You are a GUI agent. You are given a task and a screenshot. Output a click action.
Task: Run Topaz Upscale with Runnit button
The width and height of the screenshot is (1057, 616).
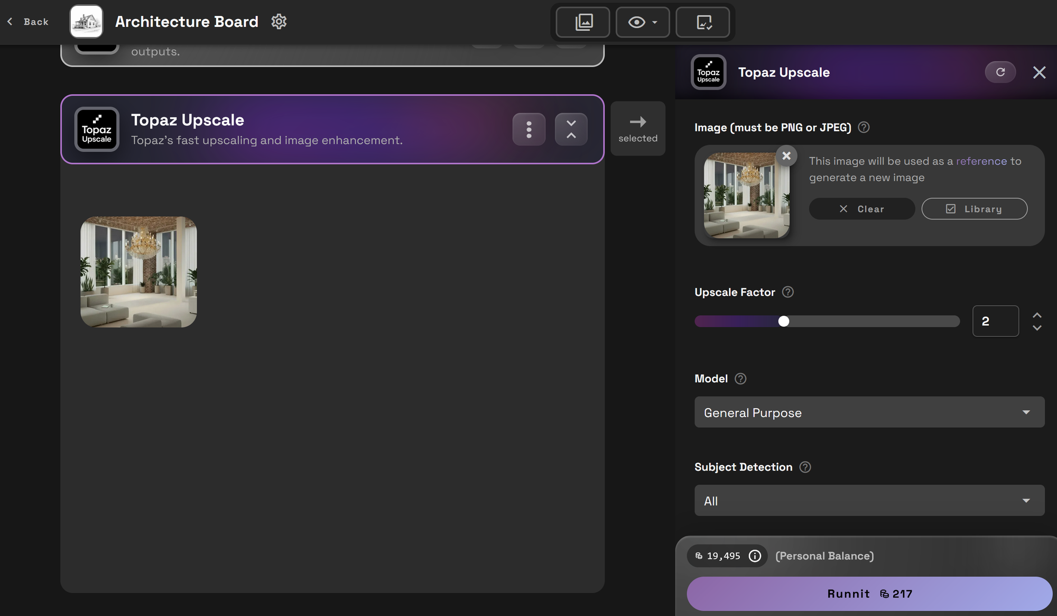pos(869,594)
